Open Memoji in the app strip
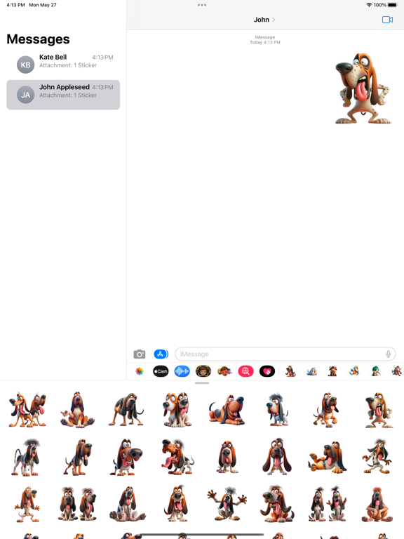404x539 pixels. pos(203,371)
